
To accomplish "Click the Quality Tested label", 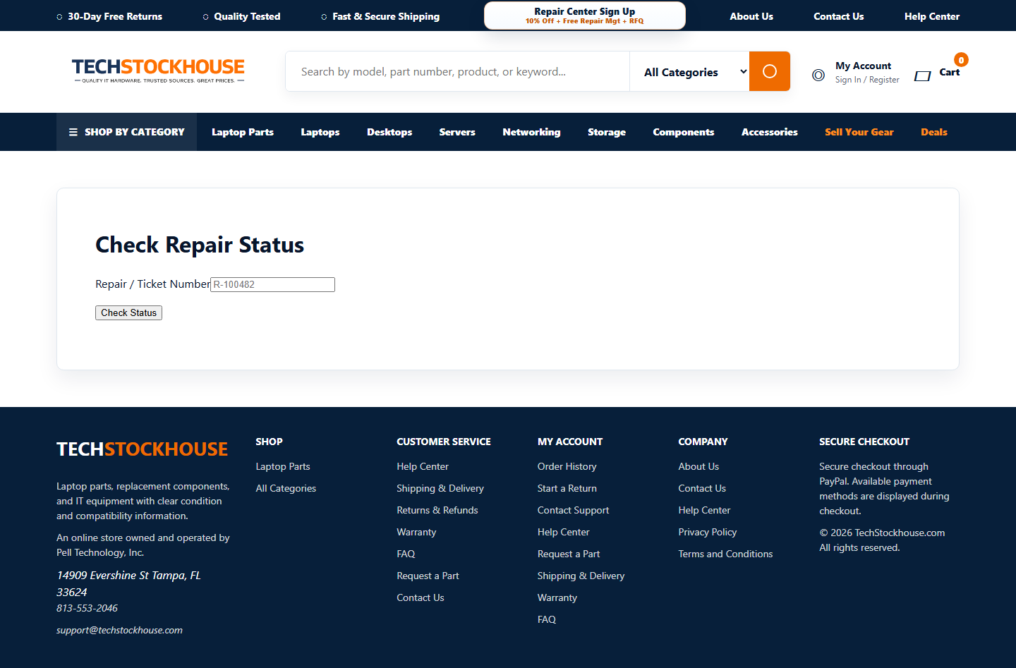I will click(247, 16).
